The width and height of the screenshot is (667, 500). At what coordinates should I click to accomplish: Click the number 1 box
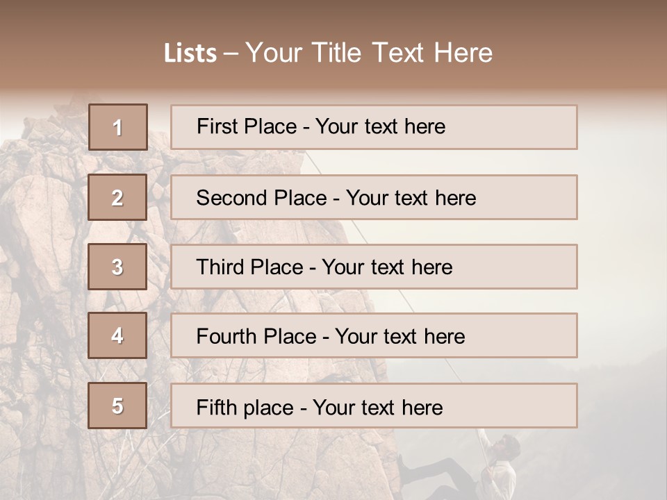pos(118,127)
